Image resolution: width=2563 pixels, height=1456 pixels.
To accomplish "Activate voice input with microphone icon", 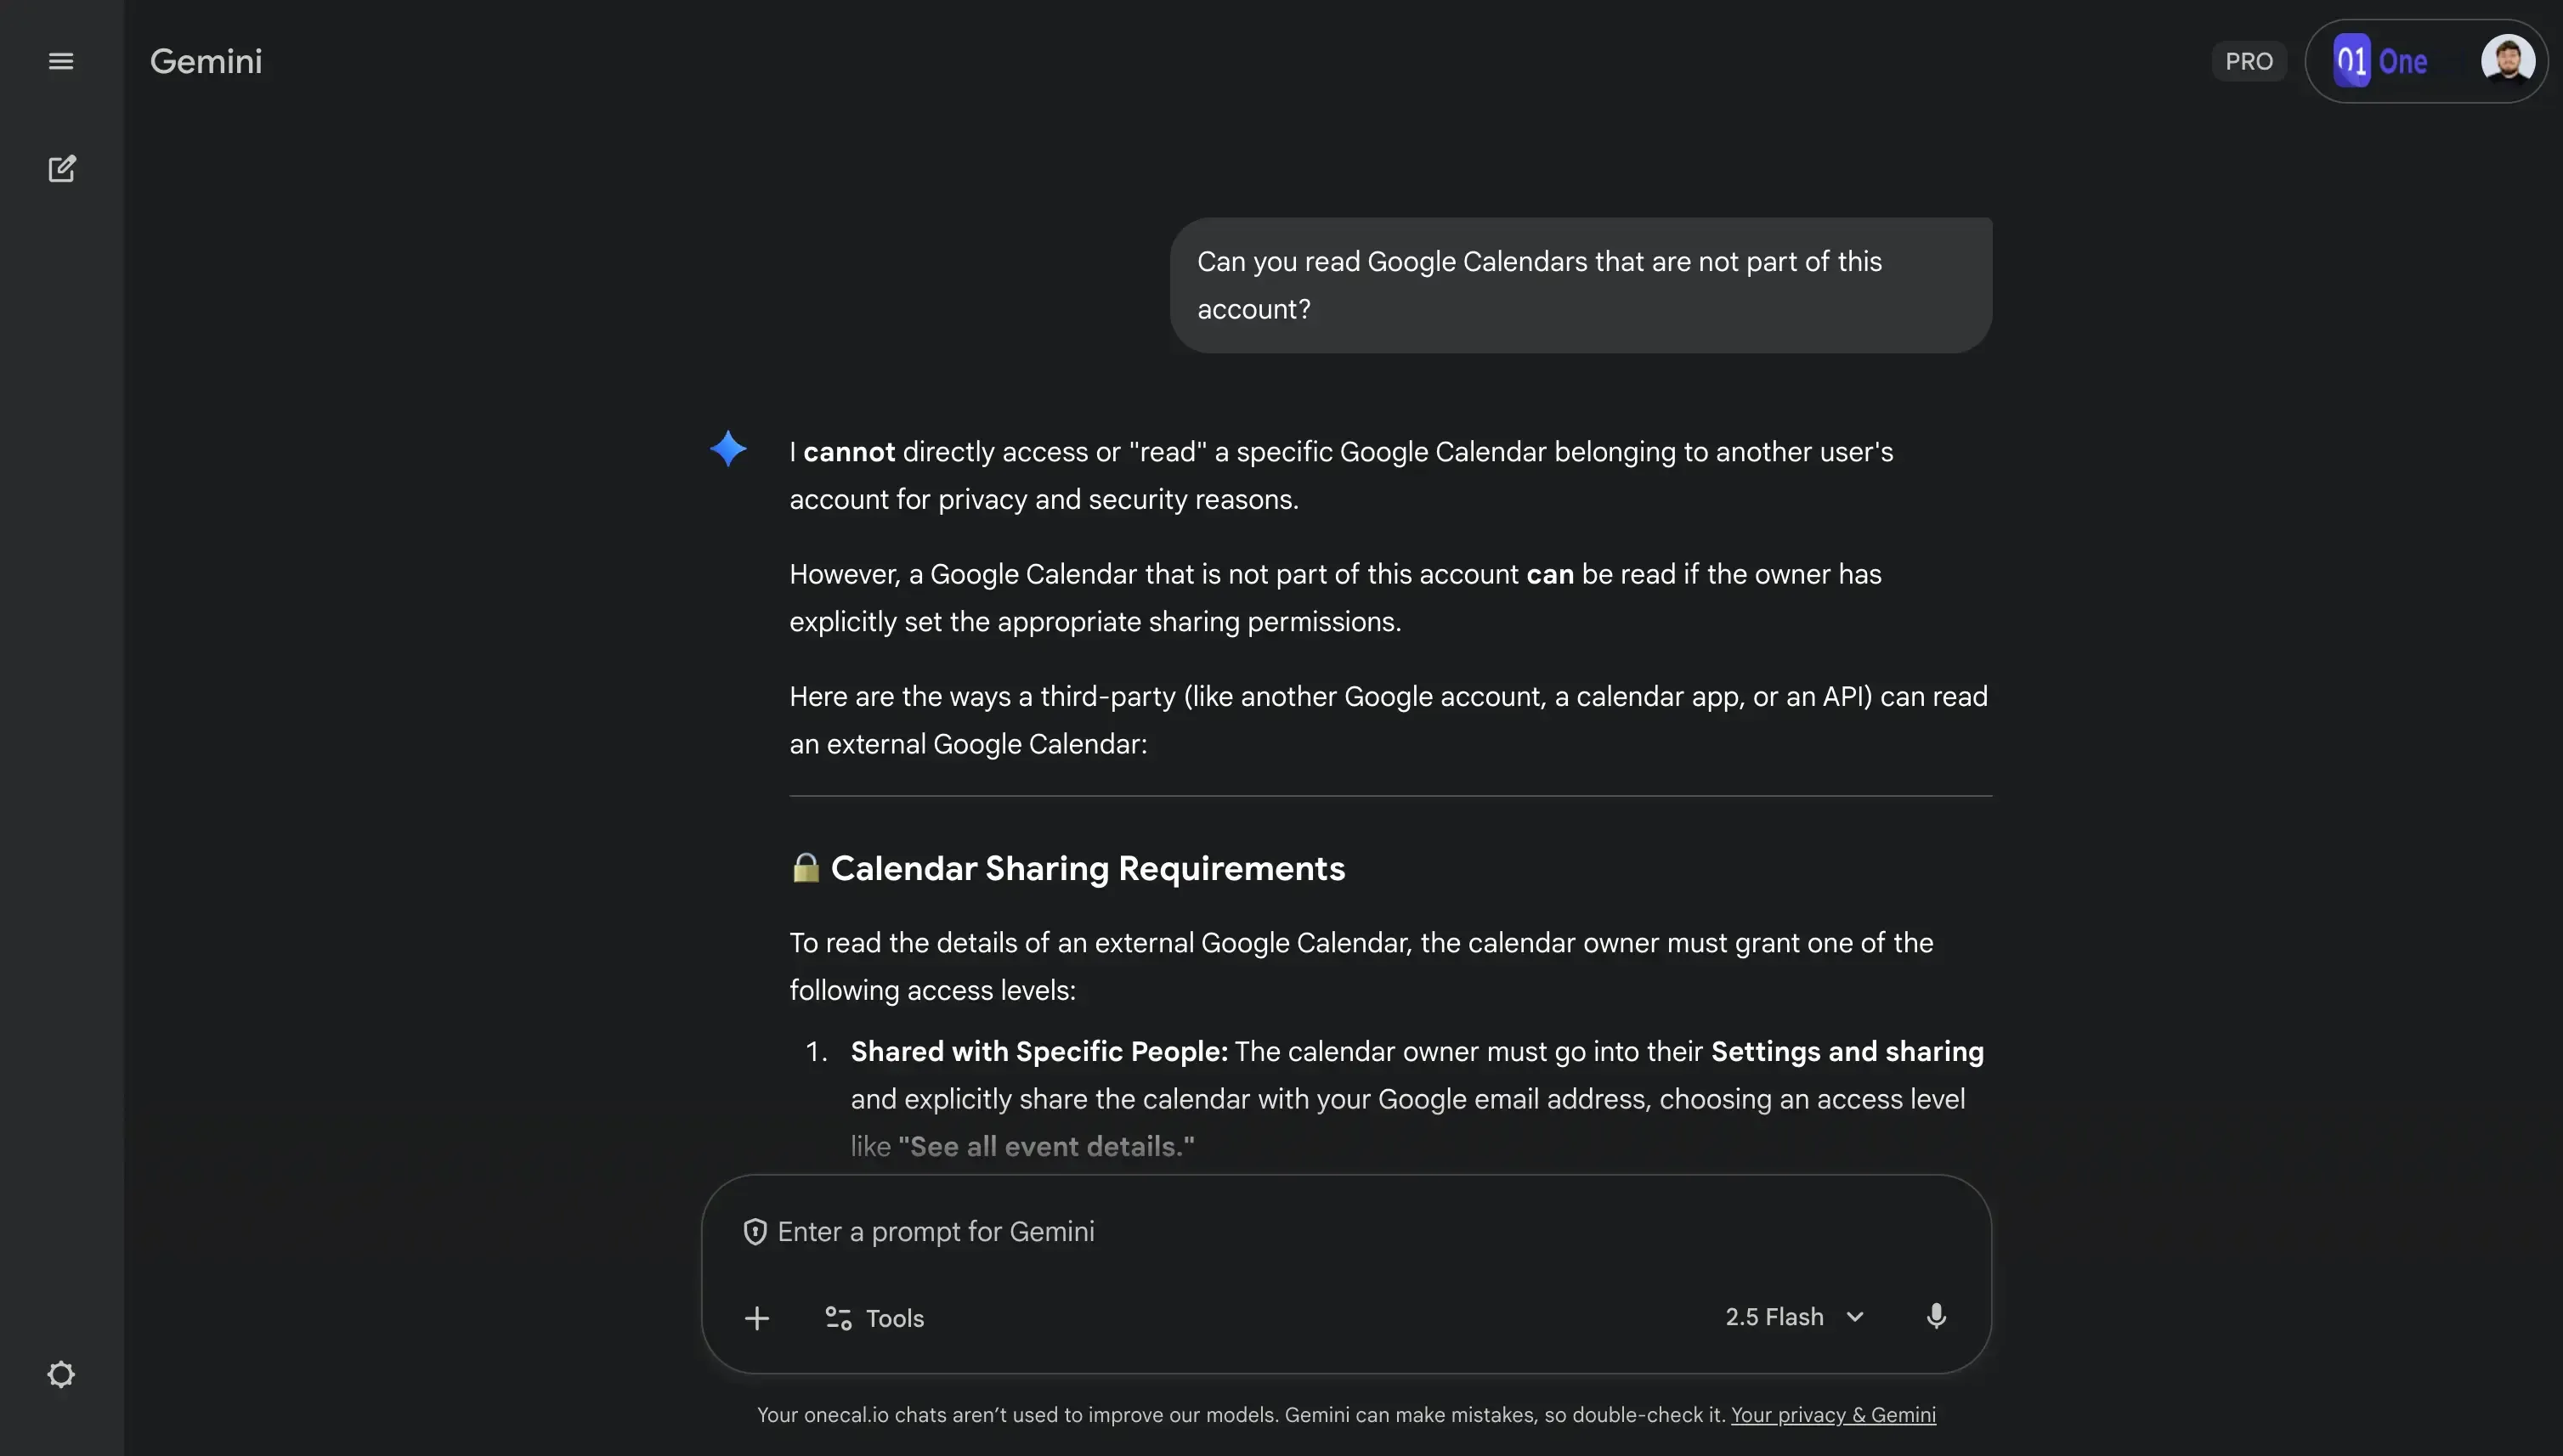I will (1936, 1315).
